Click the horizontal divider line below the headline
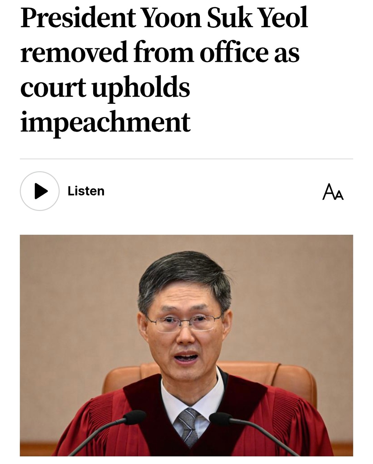The height and width of the screenshot is (464, 373). pyautogui.click(x=186, y=159)
